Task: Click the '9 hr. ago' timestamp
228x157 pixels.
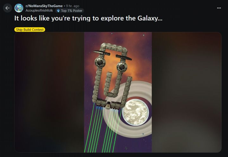Action: [73, 6]
